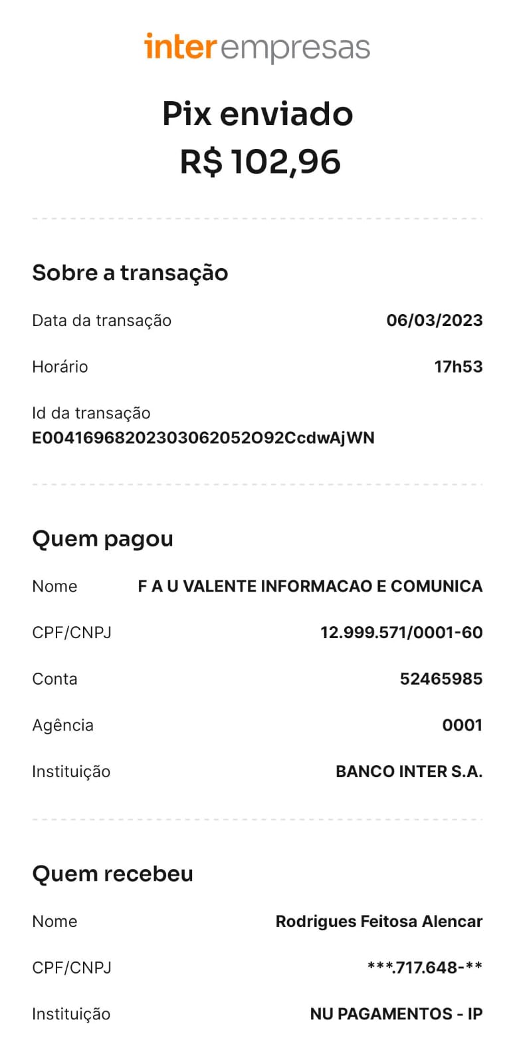This screenshot has height=1064, width=515.
Task: Select the Conta label under Quem pagou
Action: coord(54,679)
